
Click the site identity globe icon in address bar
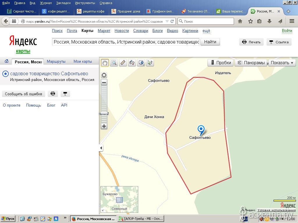[x=23, y=21]
